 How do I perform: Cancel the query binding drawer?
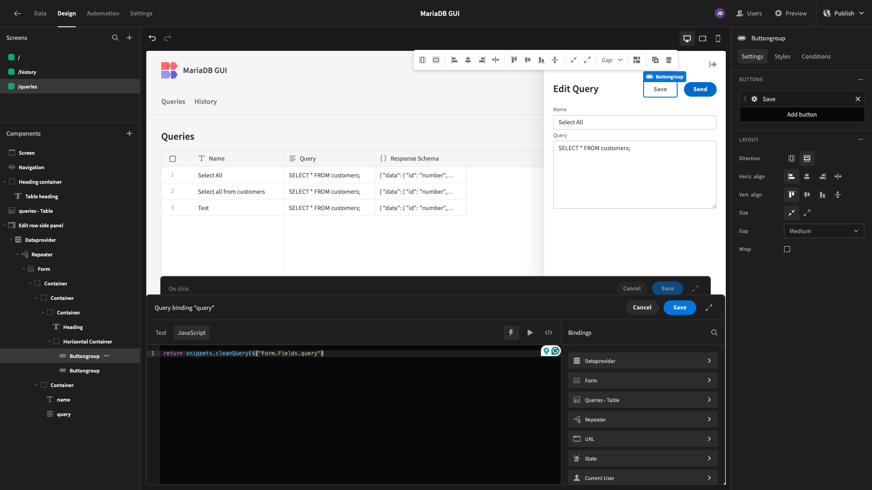(642, 308)
